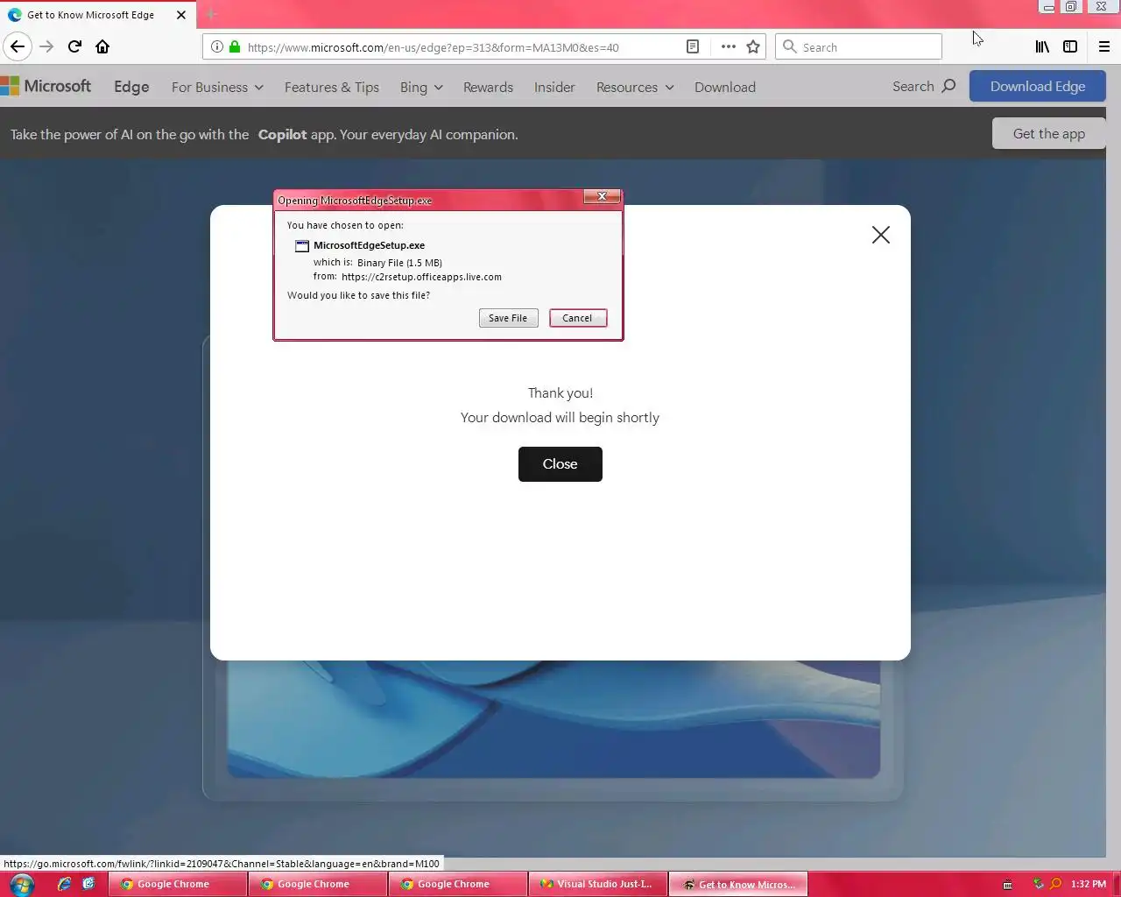This screenshot has height=897, width=1121.
Task: Expand the Resources dropdown menu
Action: (635, 87)
